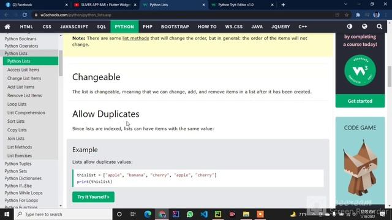Open HTML tutorial in top nav
Screen dimensions: 392x220
coord(26,27)
